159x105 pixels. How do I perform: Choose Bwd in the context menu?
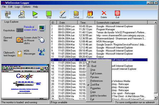99,66
